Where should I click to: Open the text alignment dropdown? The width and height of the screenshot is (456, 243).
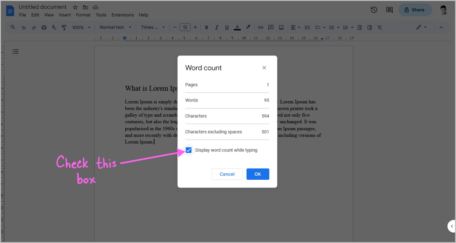point(295,28)
